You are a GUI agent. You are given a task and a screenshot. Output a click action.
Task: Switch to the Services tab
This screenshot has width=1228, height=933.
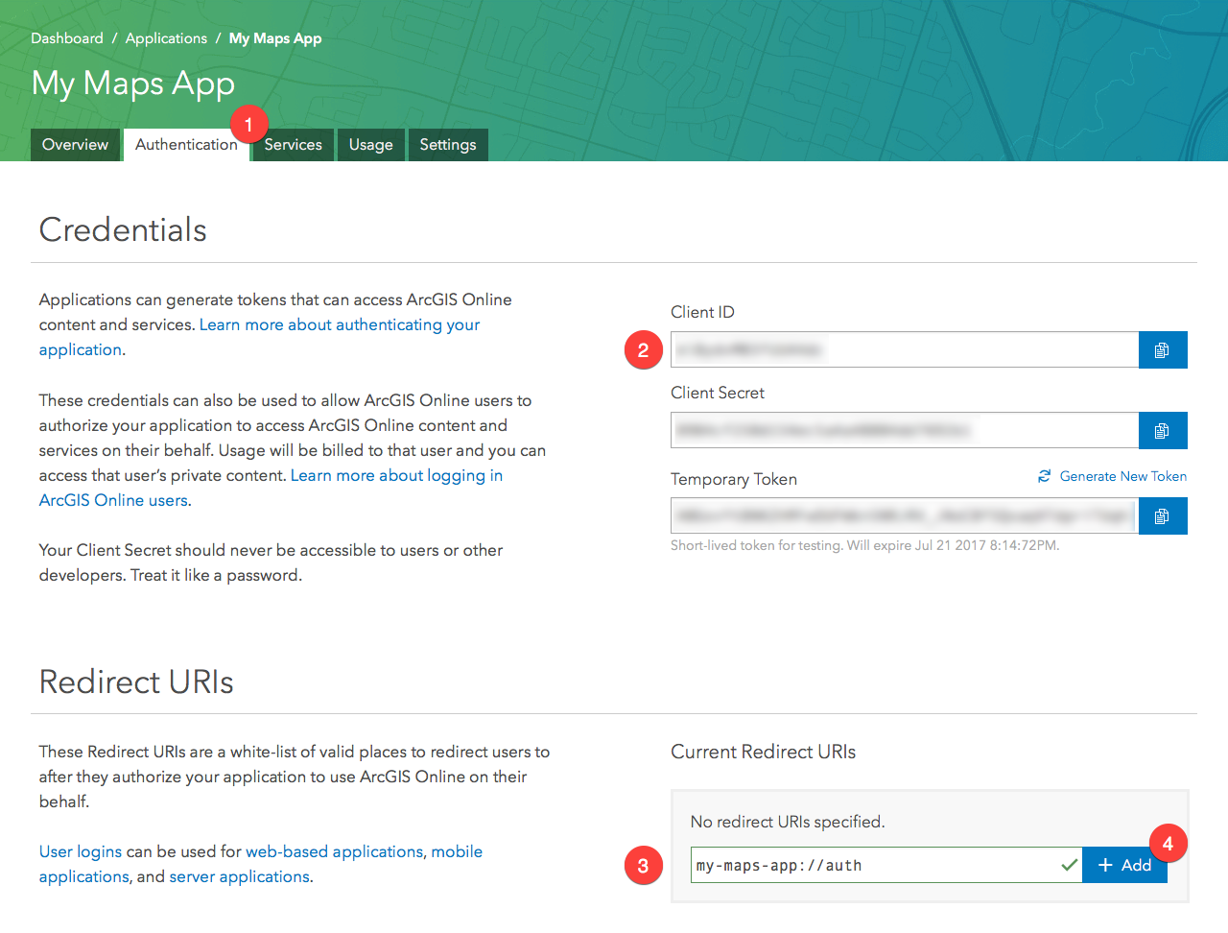(294, 145)
